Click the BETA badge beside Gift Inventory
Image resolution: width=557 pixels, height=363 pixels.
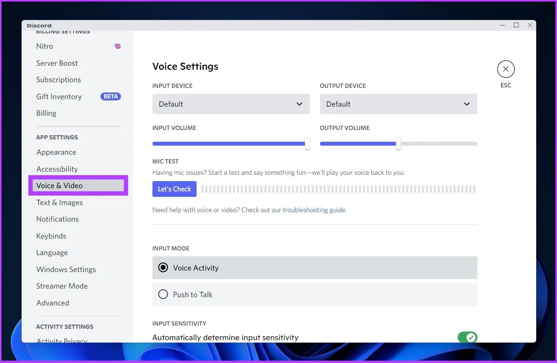click(x=111, y=96)
